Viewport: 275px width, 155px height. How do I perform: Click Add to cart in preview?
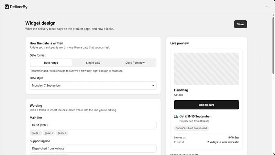coord(206,105)
